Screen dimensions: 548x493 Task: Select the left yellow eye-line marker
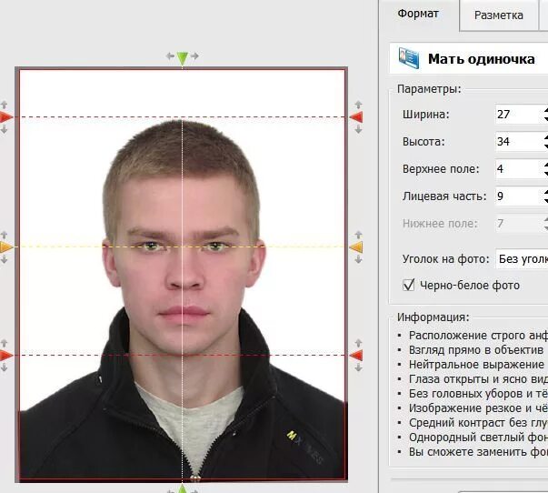pyautogui.click(x=6, y=247)
